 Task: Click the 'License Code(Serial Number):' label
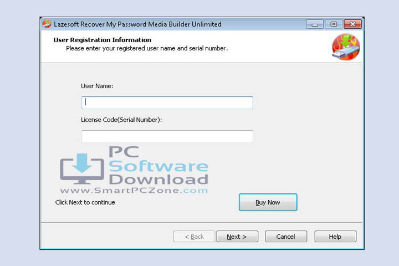click(x=121, y=120)
